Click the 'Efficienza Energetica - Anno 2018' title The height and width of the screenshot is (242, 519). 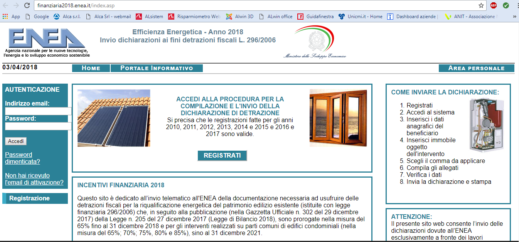click(188, 32)
